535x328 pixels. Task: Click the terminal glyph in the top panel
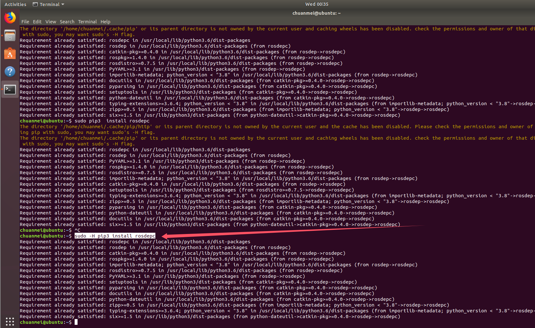pyautogui.click(x=35, y=4)
